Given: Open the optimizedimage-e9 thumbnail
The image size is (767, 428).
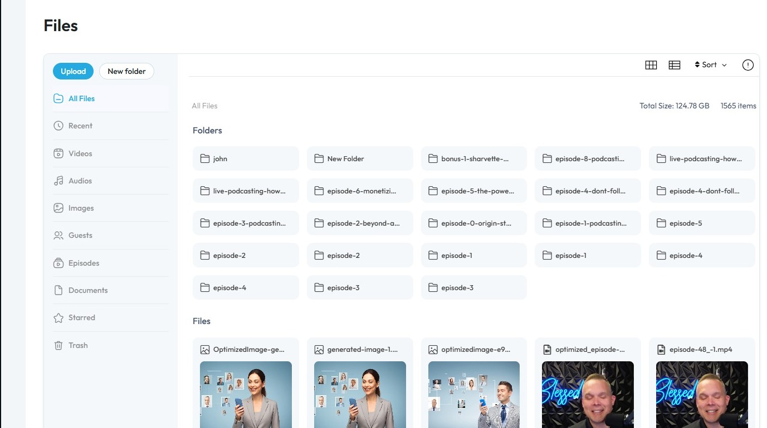Looking at the screenshot, I should click(474, 395).
